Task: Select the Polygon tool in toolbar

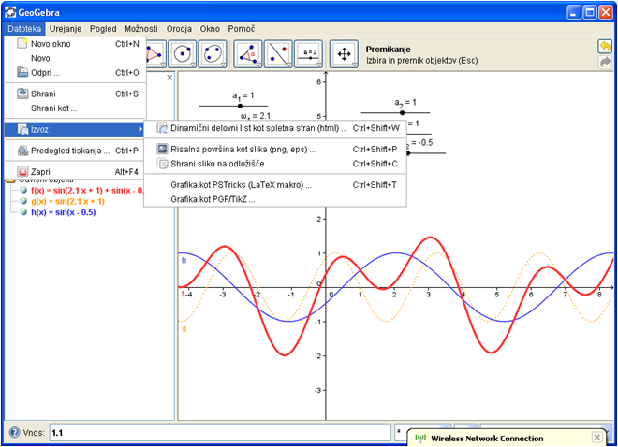Action: [x=155, y=54]
